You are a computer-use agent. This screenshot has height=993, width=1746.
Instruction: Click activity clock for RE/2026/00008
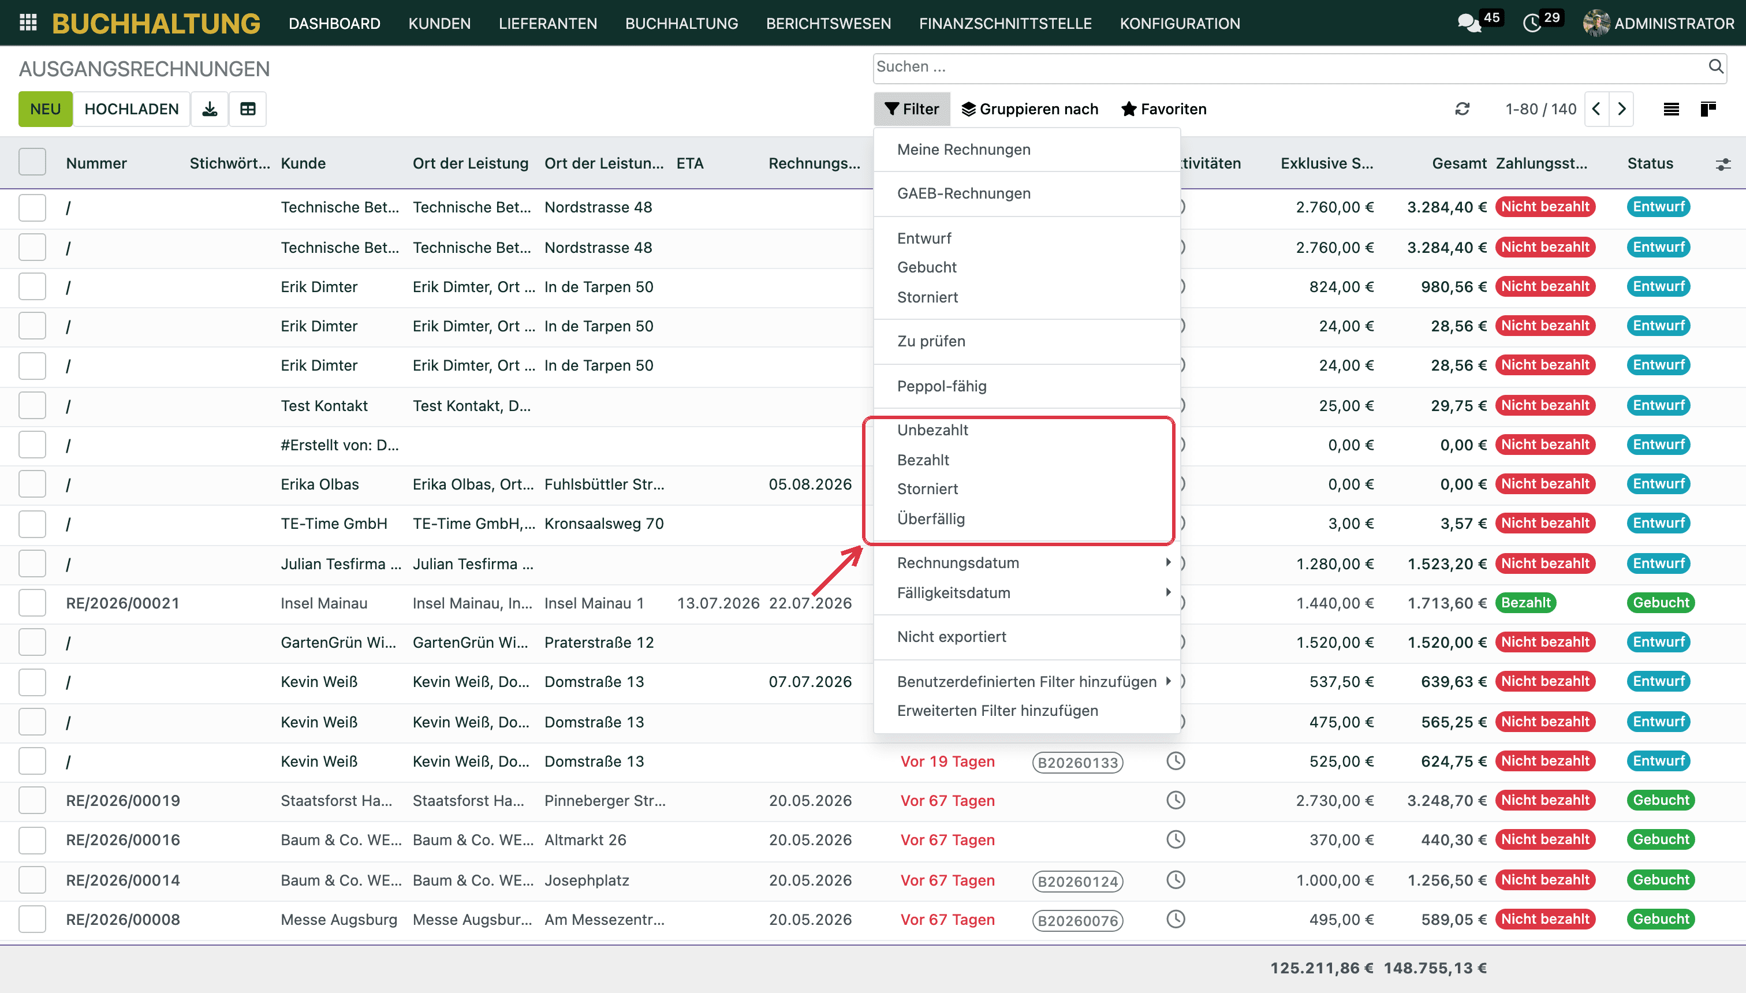[1176, 919]
